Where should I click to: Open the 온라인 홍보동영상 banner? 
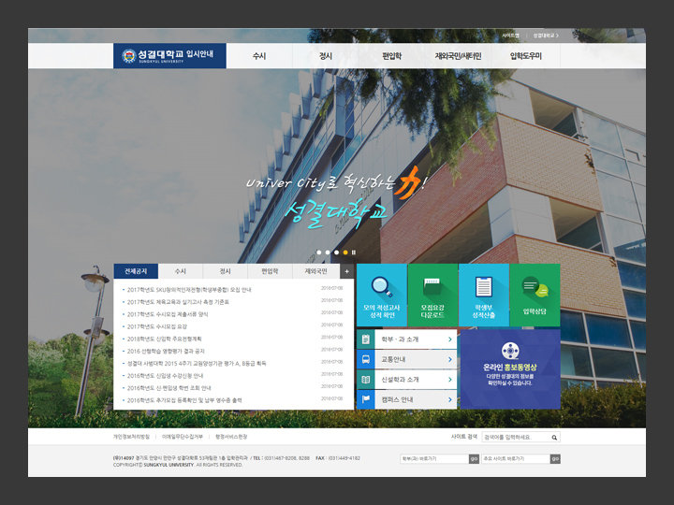click(510, 369)
